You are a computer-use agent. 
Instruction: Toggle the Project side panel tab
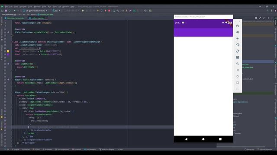pos(275,21)
